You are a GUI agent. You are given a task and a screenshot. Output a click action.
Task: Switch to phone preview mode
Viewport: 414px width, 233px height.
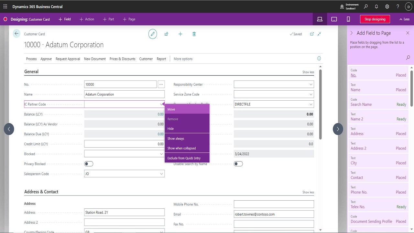click(348, 19)
